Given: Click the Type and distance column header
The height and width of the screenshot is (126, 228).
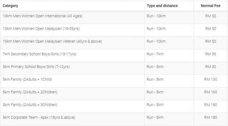Looking at the screenshot, I should pos(162,6).
